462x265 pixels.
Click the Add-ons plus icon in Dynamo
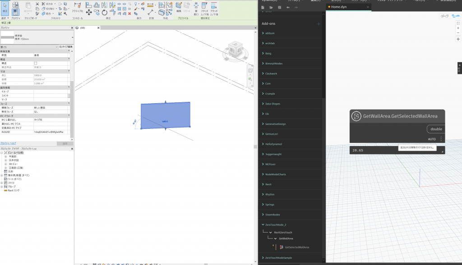point(319,24)
